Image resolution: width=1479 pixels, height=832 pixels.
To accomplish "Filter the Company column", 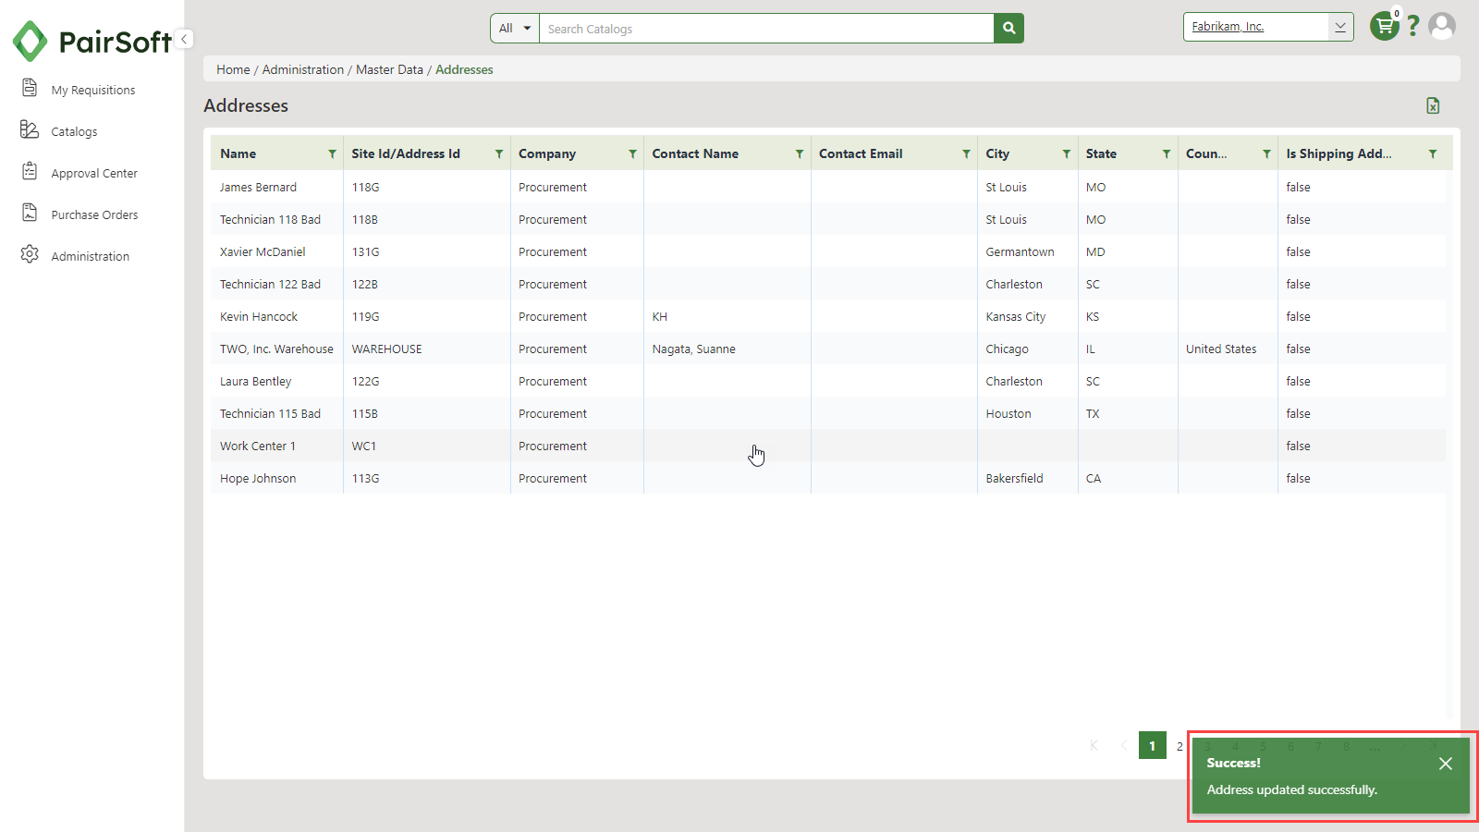I will 632,154.
